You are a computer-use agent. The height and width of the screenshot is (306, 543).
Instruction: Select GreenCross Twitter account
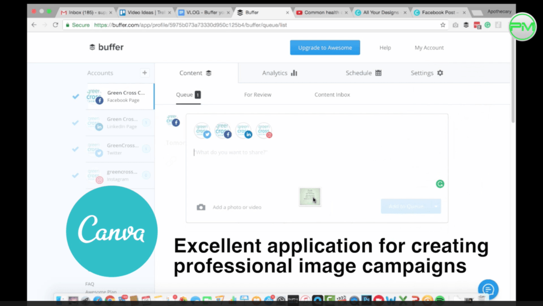120,149
